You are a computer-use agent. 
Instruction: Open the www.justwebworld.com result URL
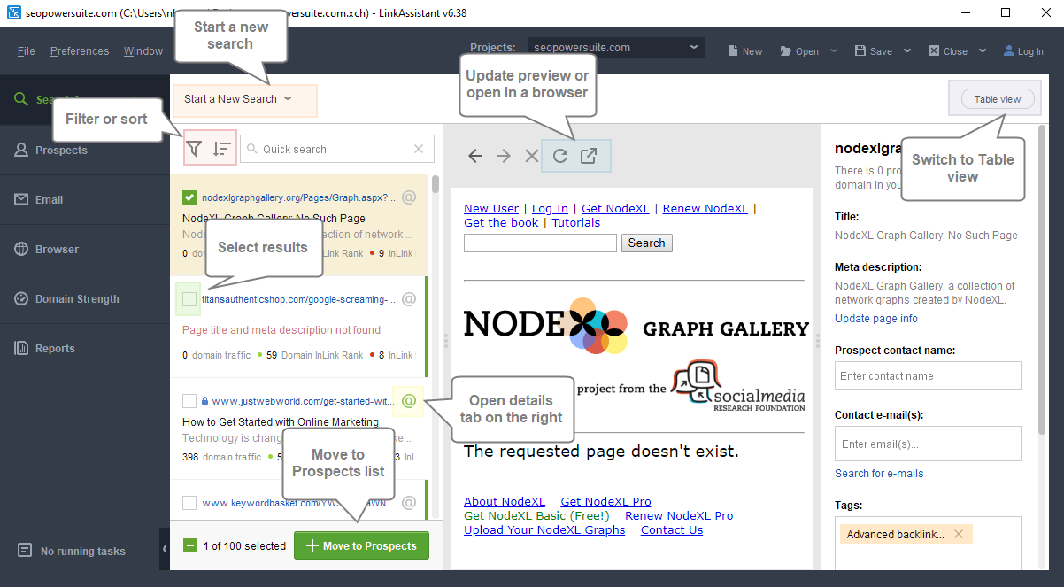coord(304,401)
